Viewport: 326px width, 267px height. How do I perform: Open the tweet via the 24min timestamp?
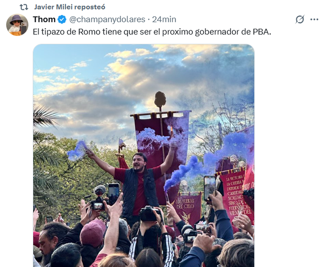[x=164, y=20]
